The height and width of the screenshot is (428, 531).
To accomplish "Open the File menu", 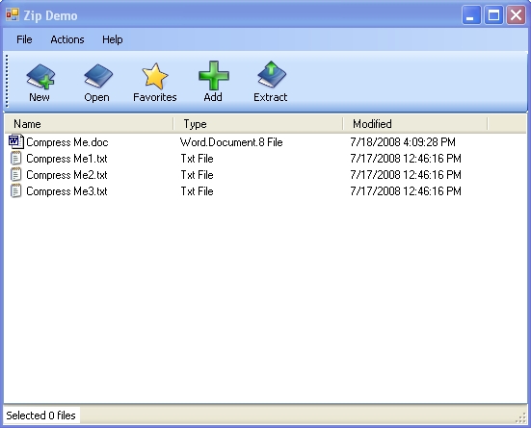I will pyautogui.click(x=24, y=39).
